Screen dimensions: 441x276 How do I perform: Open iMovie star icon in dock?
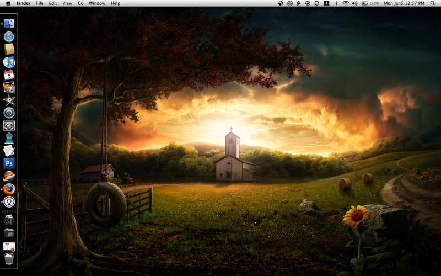[x=9, y=100]
